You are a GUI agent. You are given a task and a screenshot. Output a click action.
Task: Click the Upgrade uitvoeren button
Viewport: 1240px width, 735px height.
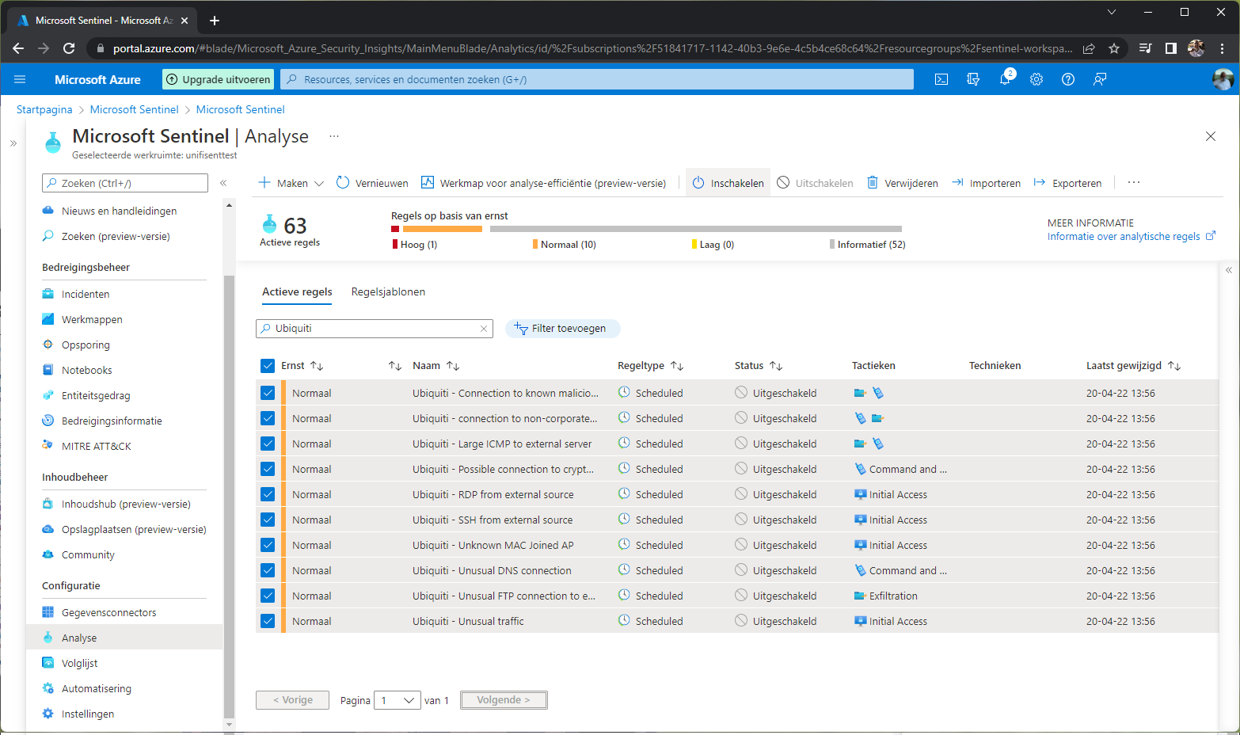click(218, 79)
